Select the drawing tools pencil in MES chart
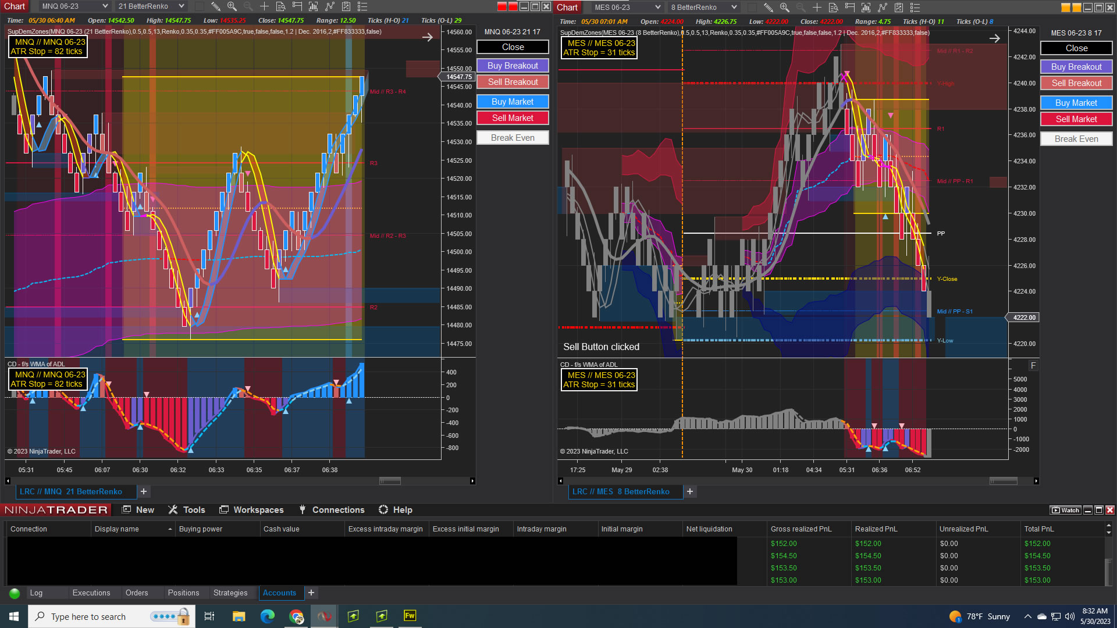1117x628 pixels. pyautogui.click(x=768, y=8)
